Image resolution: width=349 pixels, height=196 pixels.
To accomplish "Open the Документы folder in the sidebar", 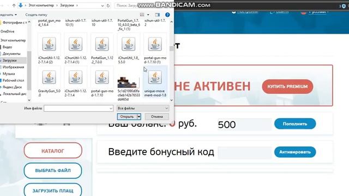I will 11,54.
